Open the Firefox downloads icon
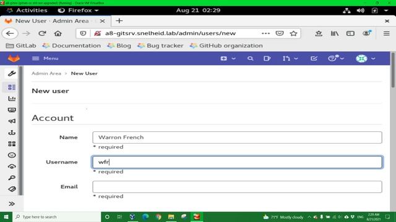Image resolution: width=396 pixels, height=222 pixels. [319, 33]
